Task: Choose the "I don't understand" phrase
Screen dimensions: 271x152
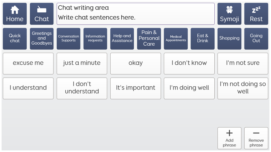Action: pos(82,88)
